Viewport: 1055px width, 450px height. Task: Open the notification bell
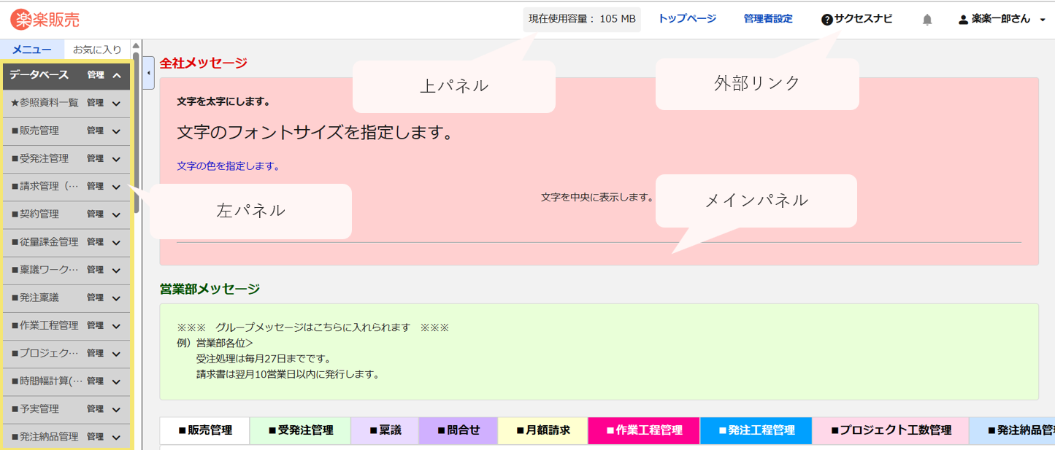(927, 20)
